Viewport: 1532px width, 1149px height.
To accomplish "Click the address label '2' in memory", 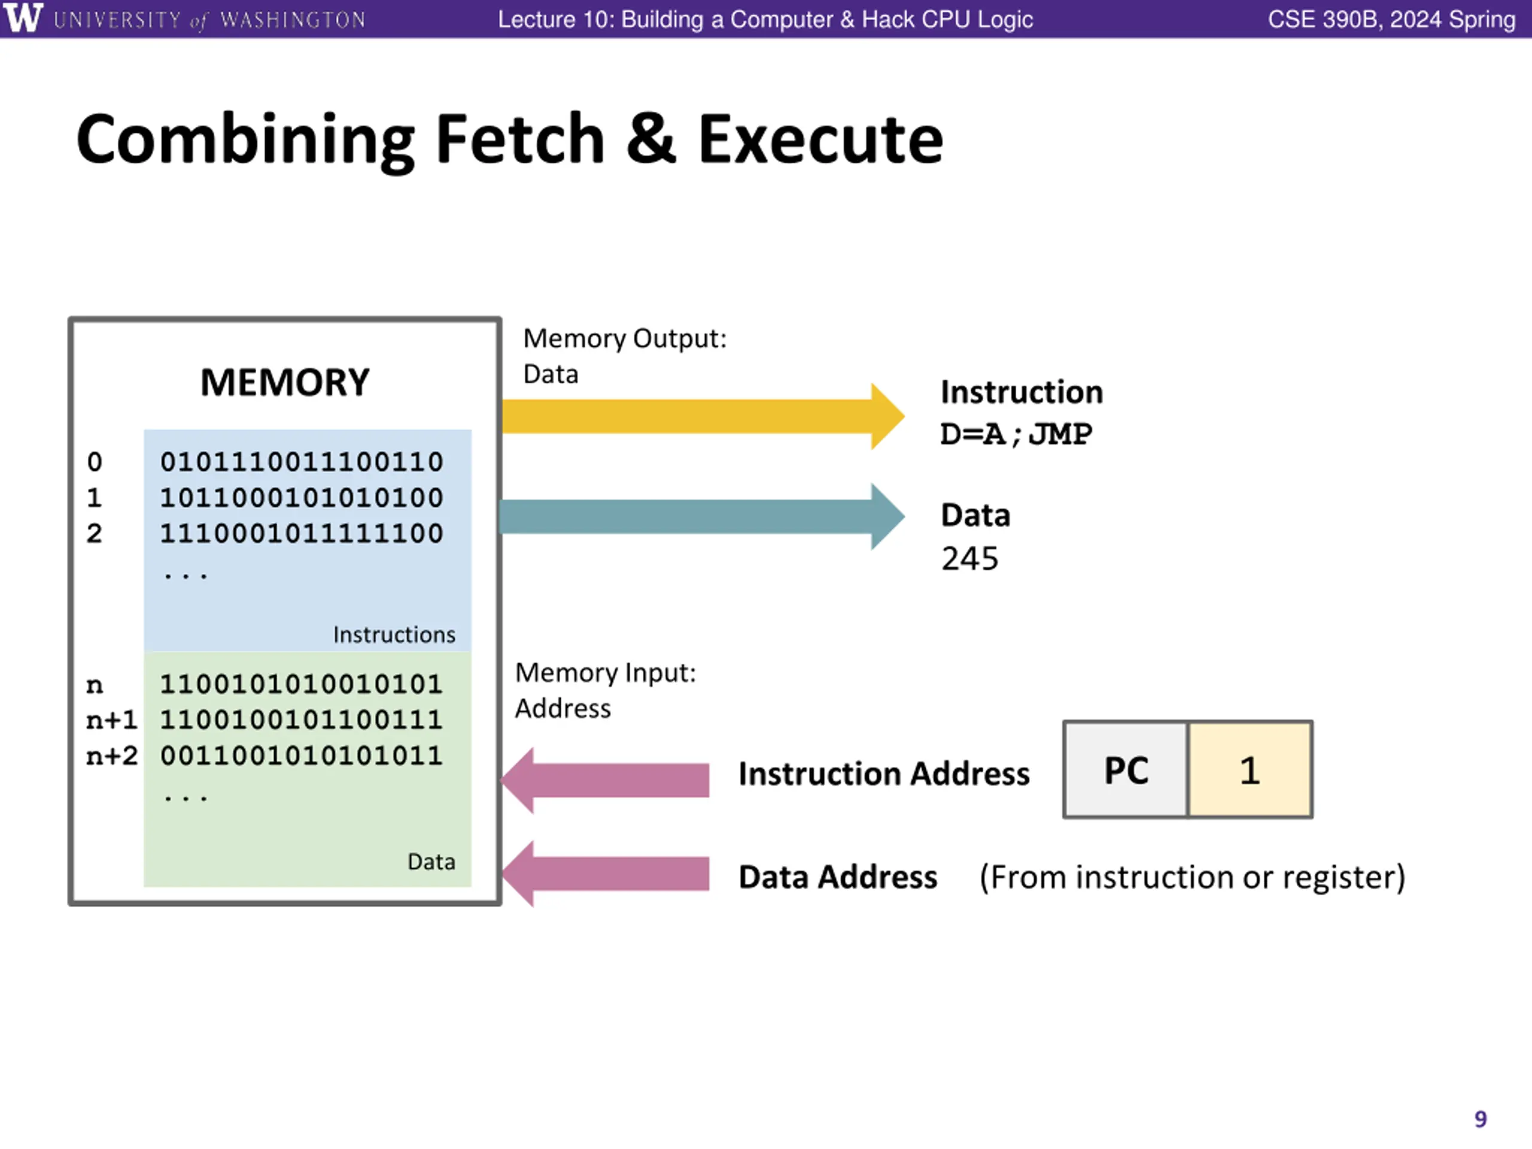I will tap(94, 533).
